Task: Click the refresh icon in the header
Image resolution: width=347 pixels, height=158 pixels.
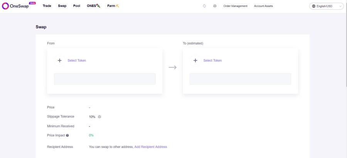Action: coord(204,6)
